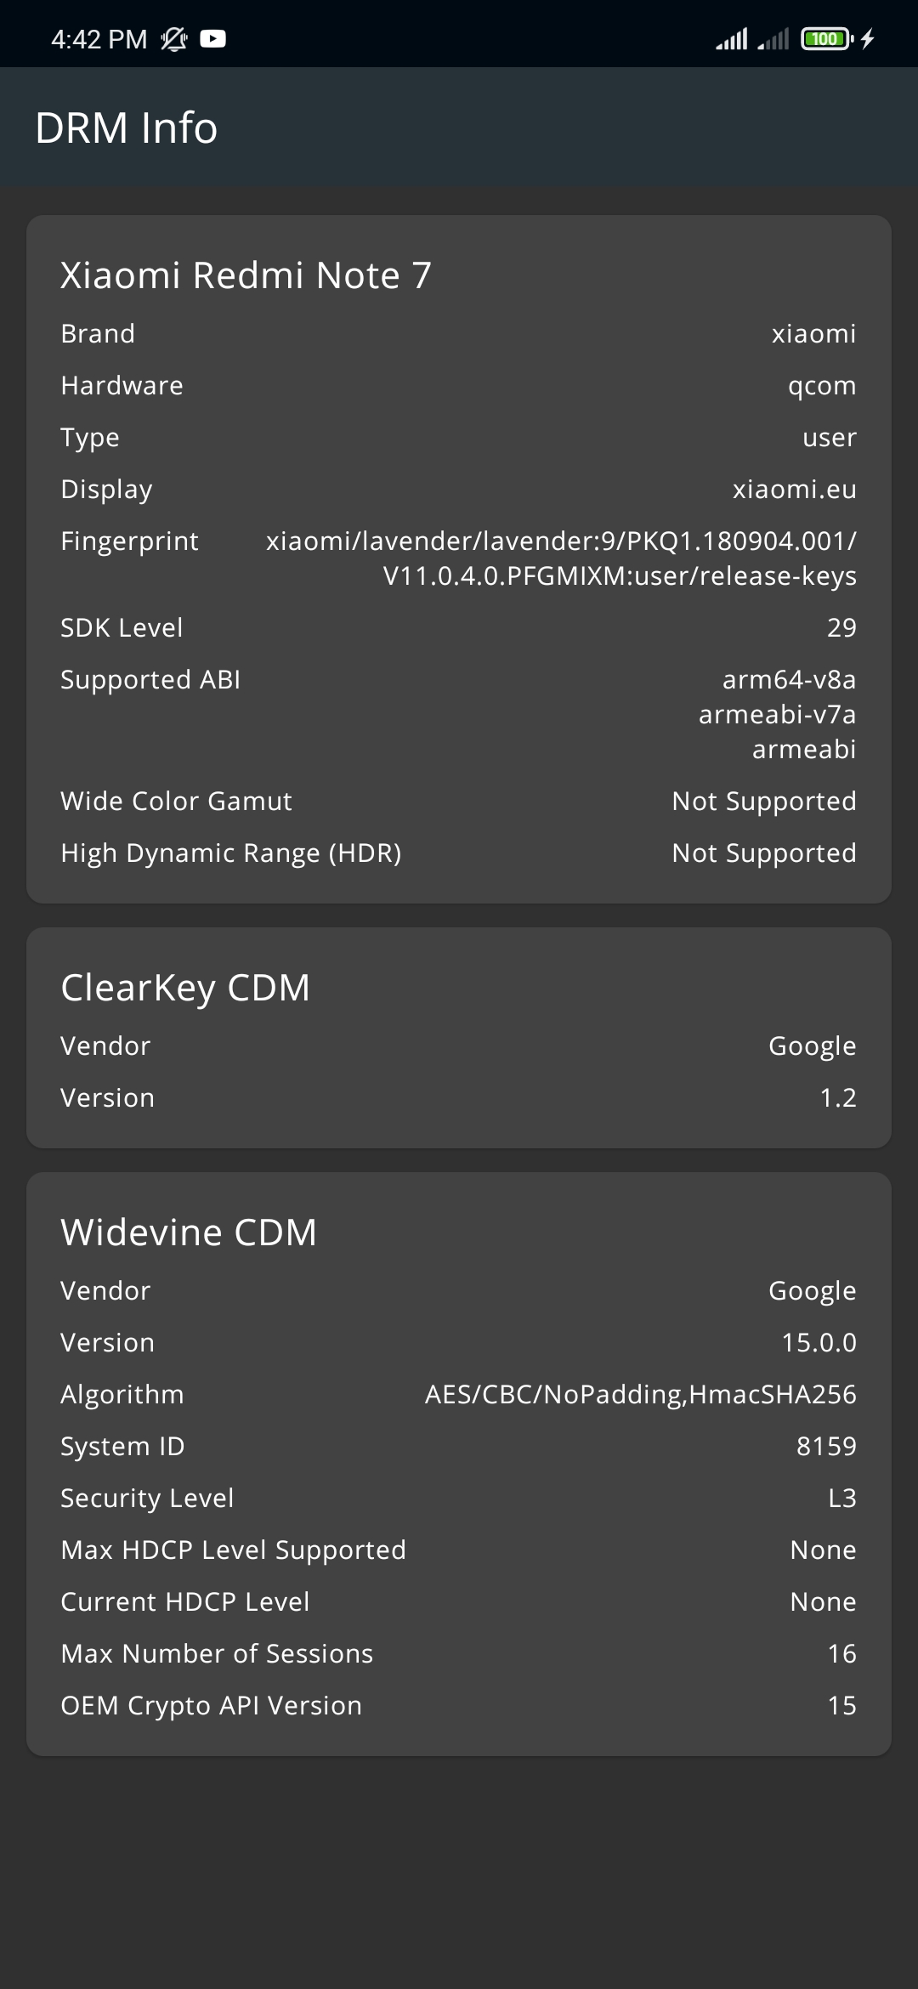This screenshot has height=1989, width=918.
Task: Select the SDK Level 29 row
Action: click(x=459, y=628)
